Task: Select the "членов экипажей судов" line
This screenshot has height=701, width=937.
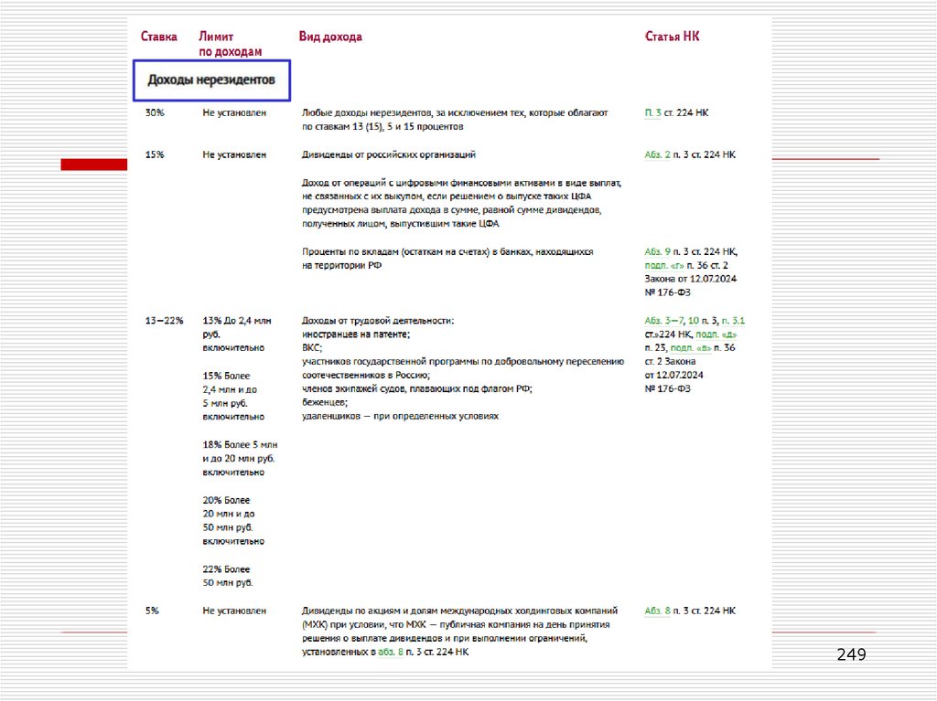Action: [x=417, y=388]
